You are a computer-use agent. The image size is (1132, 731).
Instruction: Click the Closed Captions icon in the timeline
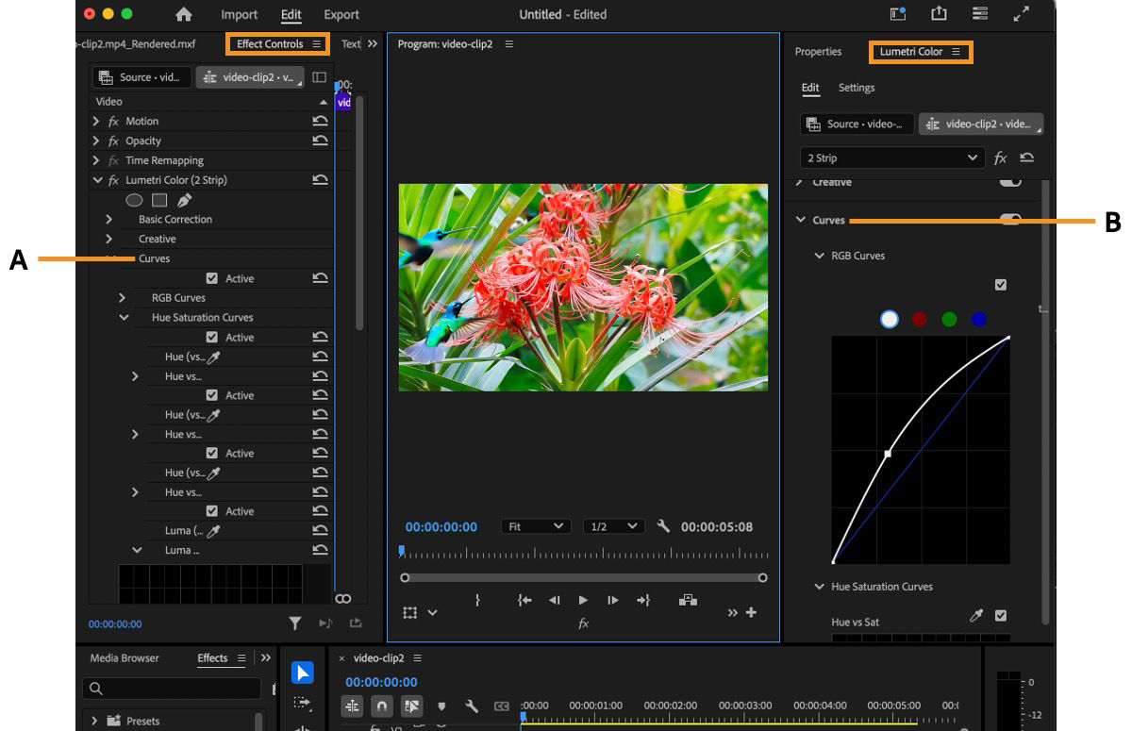[x=501, y=705]
